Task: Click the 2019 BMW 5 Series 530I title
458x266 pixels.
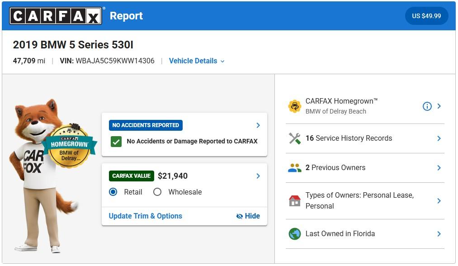Action: pos(73,45)
